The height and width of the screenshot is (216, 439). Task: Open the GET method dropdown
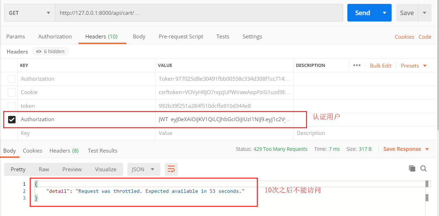click(x=30, y=13)
